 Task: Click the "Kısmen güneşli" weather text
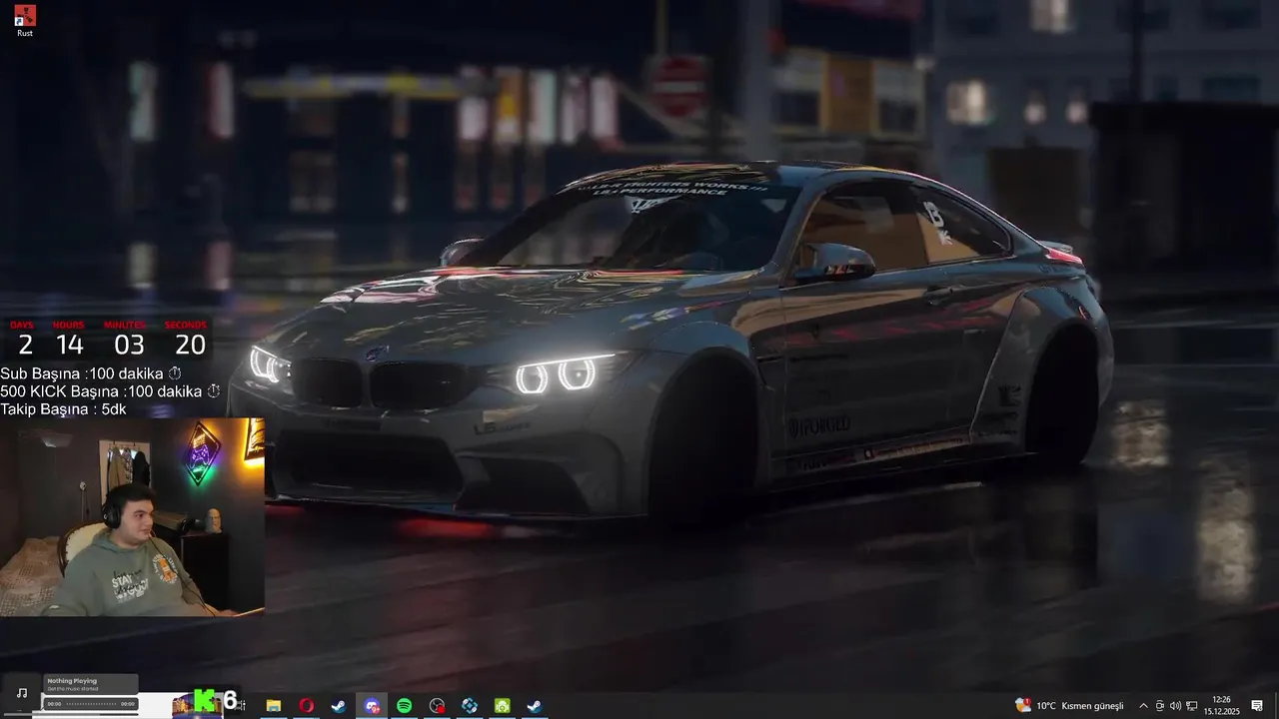point(1092,706)
